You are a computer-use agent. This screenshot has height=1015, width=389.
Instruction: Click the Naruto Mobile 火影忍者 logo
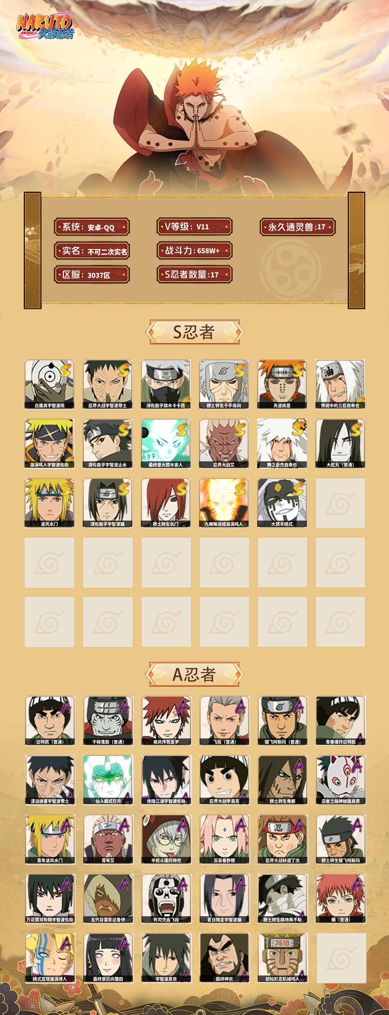click(45, 26)
